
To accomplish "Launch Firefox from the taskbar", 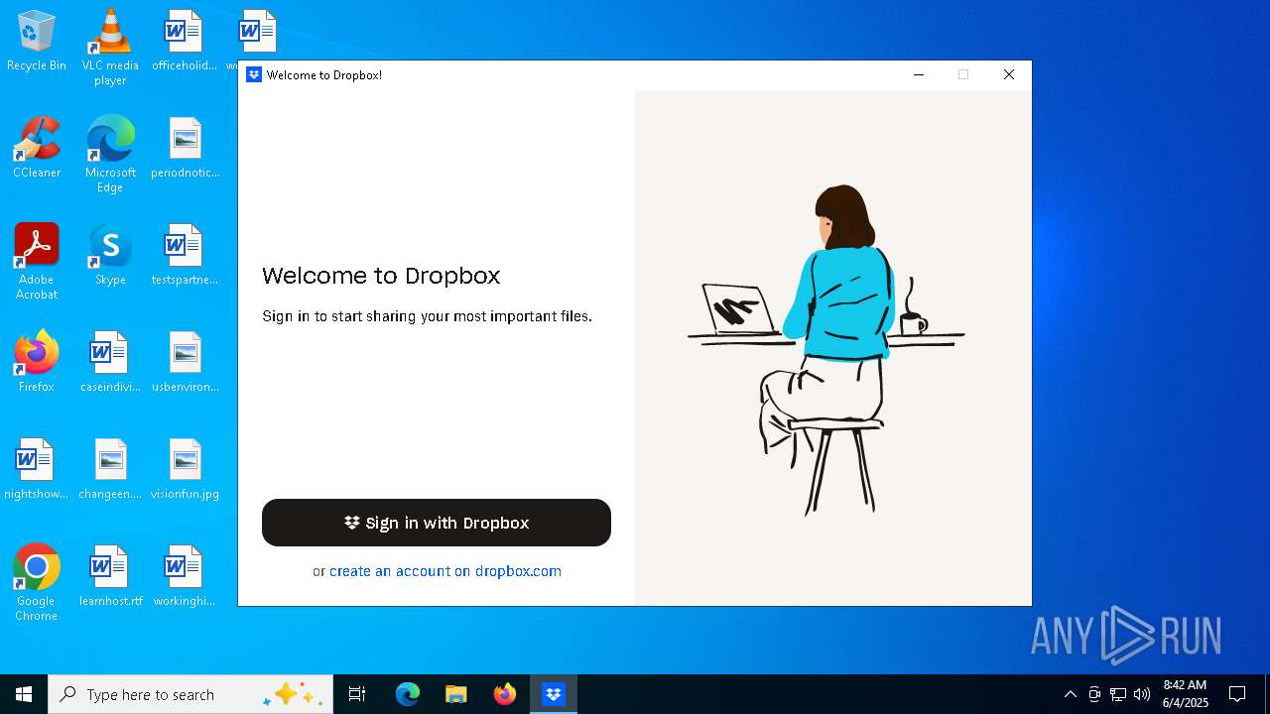I will 505,694.
